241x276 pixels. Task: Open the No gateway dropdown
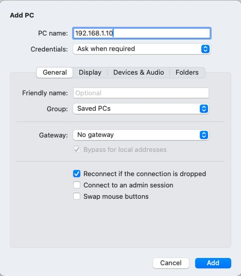point(141,135)
